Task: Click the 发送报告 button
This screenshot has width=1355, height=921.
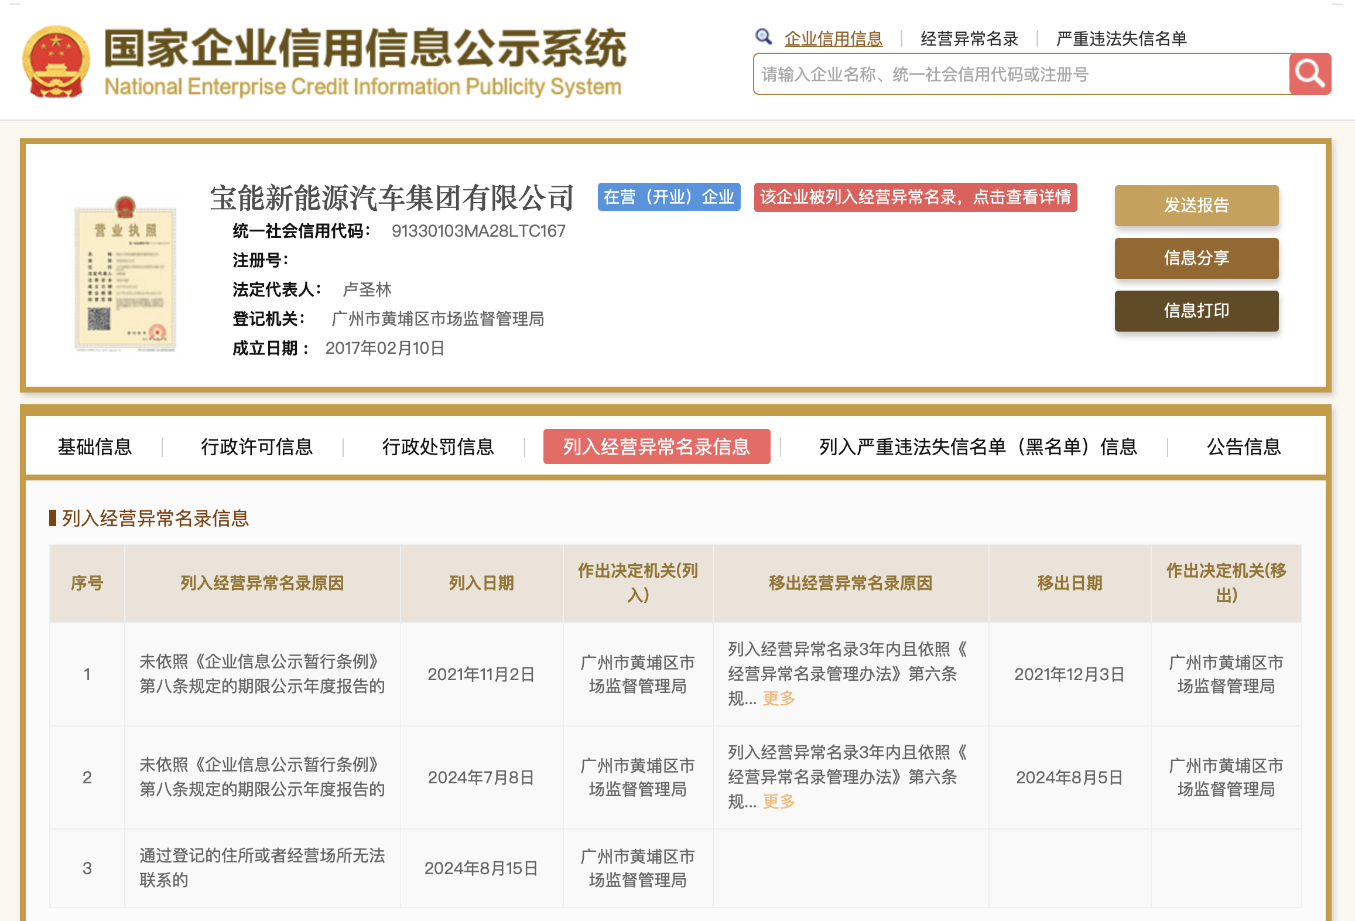Action: coord(1196,205)
